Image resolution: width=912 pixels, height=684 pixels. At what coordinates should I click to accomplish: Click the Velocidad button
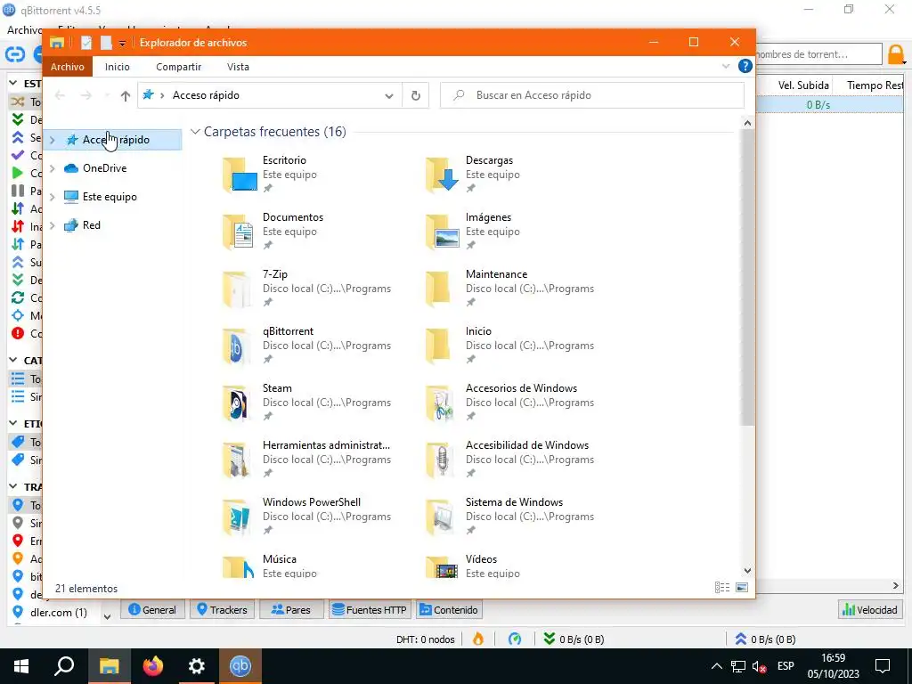[x=870, y=609]
